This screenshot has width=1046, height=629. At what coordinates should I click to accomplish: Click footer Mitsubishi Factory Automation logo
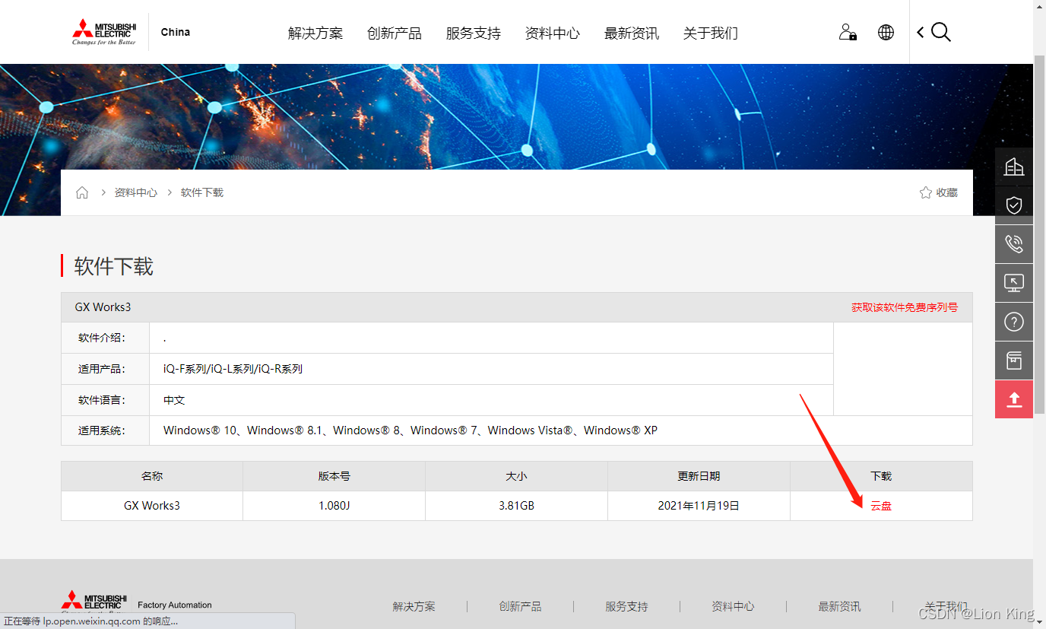click(x=137, y=603)
